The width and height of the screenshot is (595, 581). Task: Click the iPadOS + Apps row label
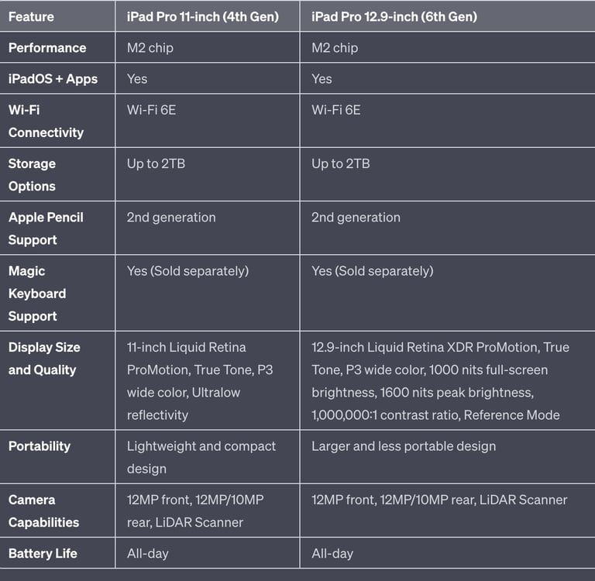pos(53,79)
